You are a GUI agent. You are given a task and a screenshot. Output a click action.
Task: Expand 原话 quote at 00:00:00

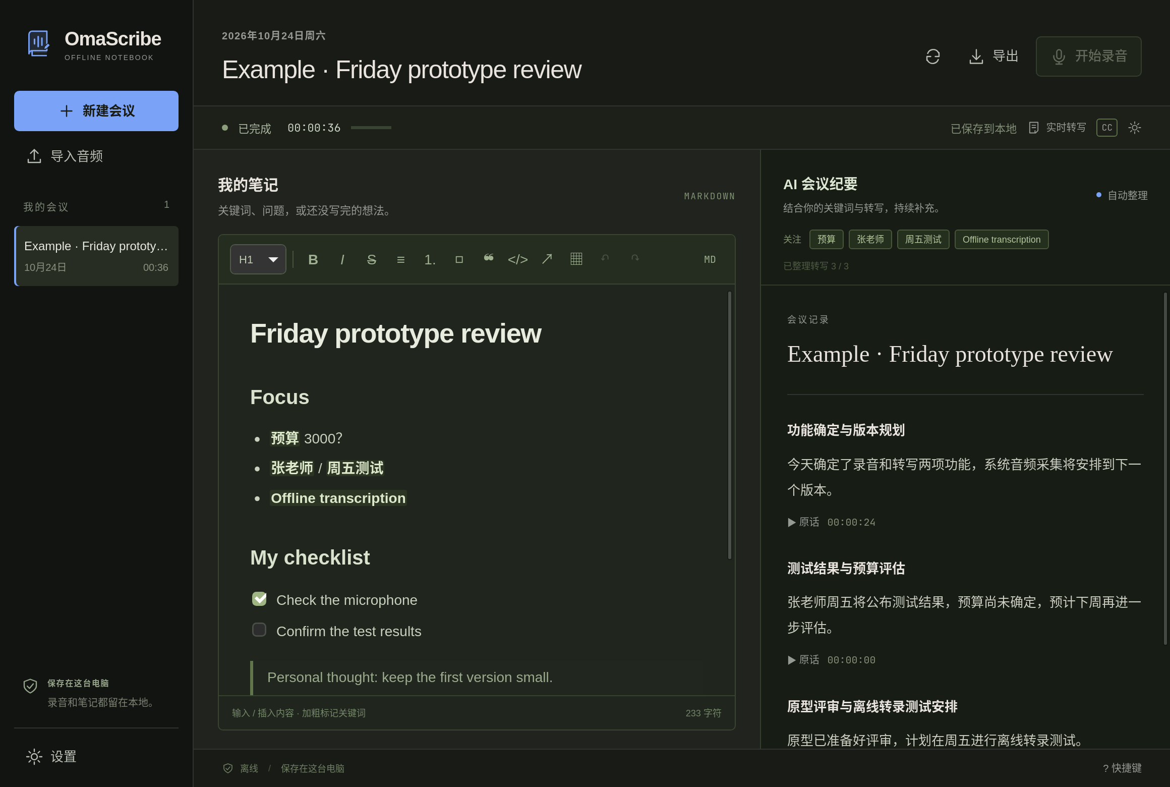point(831,660)
